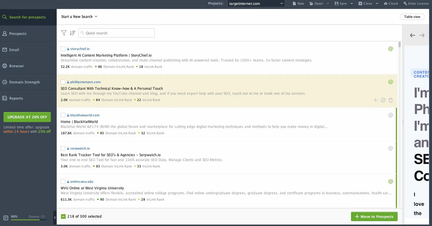Click the Move to Prospects button

[374, 216]
